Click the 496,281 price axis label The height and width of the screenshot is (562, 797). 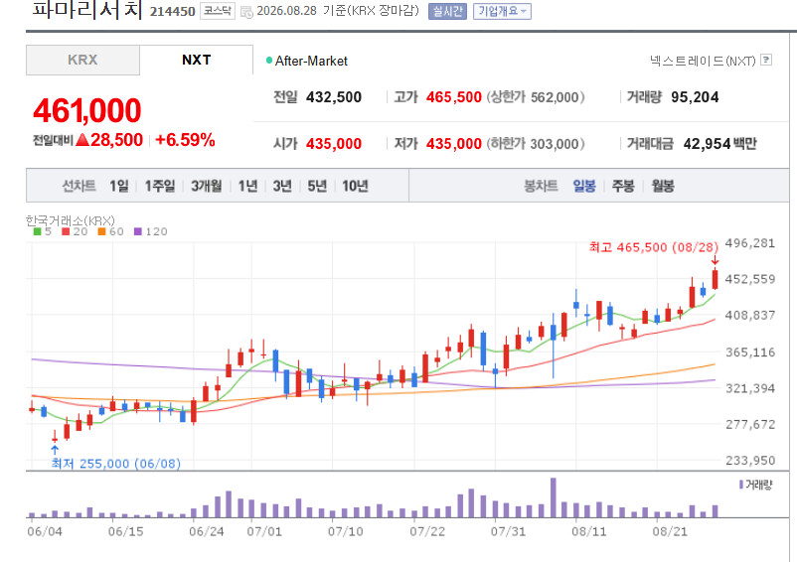point(750,243)
